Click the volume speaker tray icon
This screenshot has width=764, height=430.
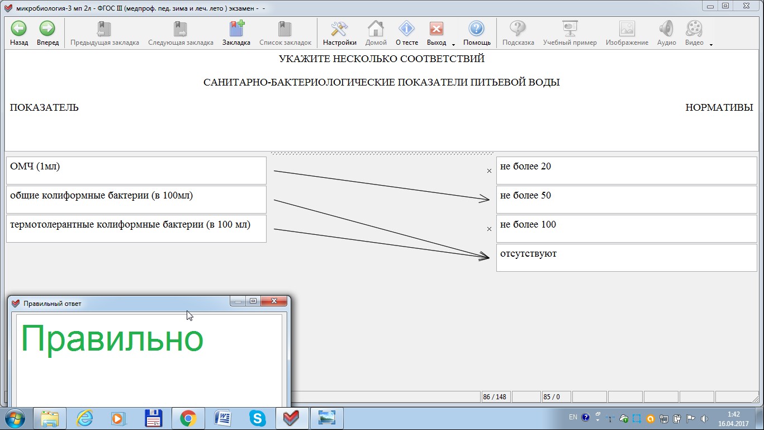704,418
